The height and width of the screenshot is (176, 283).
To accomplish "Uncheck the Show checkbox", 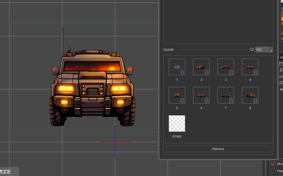I will (x=273, y=164).
